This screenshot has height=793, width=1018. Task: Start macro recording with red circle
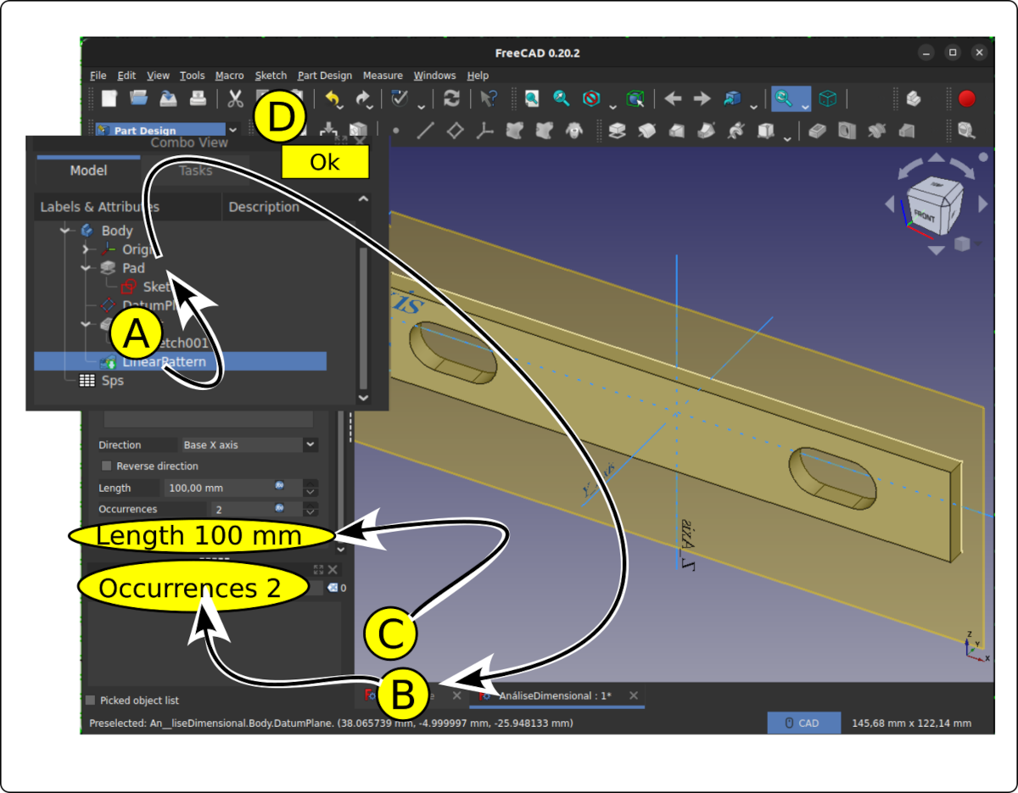(x=966, y=98)
